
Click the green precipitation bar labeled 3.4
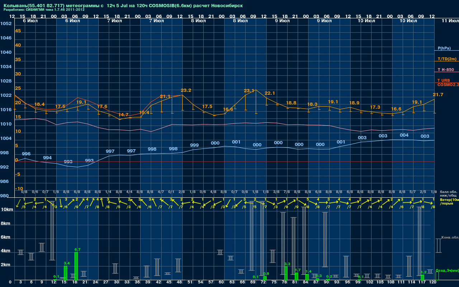click(66, 273)
